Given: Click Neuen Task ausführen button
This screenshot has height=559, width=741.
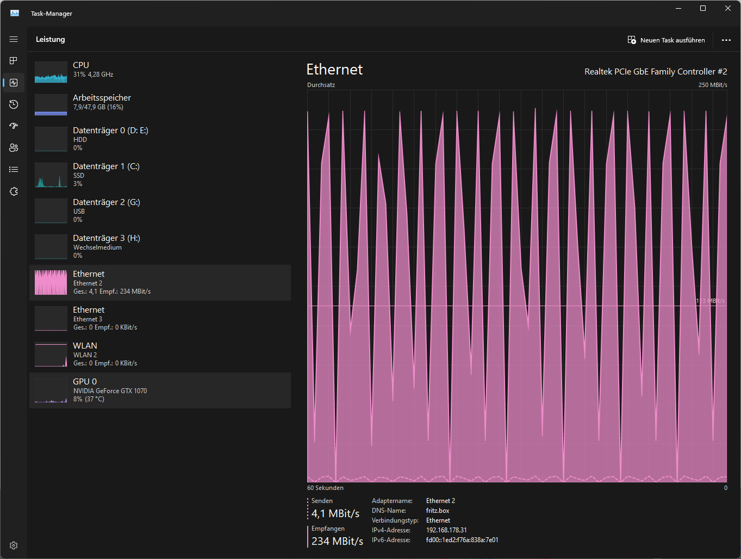Looking at the screenshot, I should (x=666, y=40).
